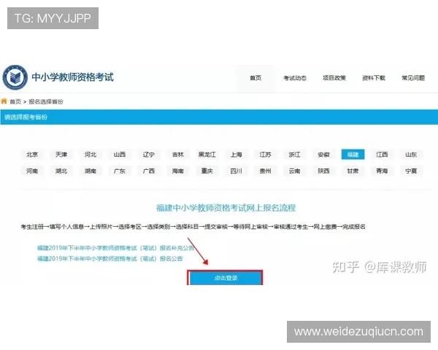Image resolution: width=438 pixels, height=350 pixels.
Task: Select province 河南
Action: click(x=32, y=171)
